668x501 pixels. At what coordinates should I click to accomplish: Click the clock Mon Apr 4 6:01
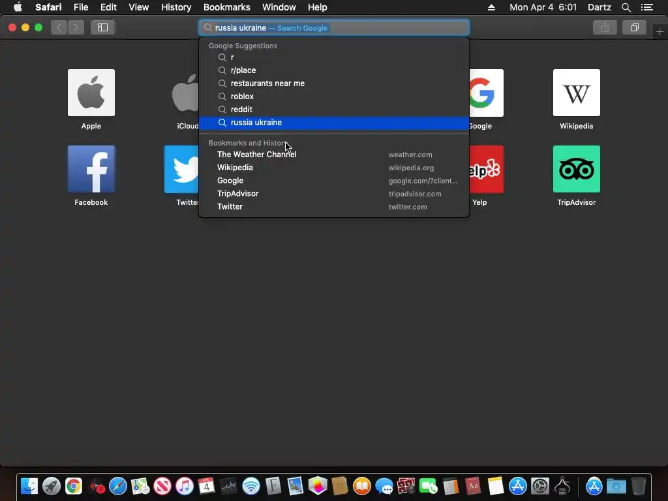tap(543, 7)
